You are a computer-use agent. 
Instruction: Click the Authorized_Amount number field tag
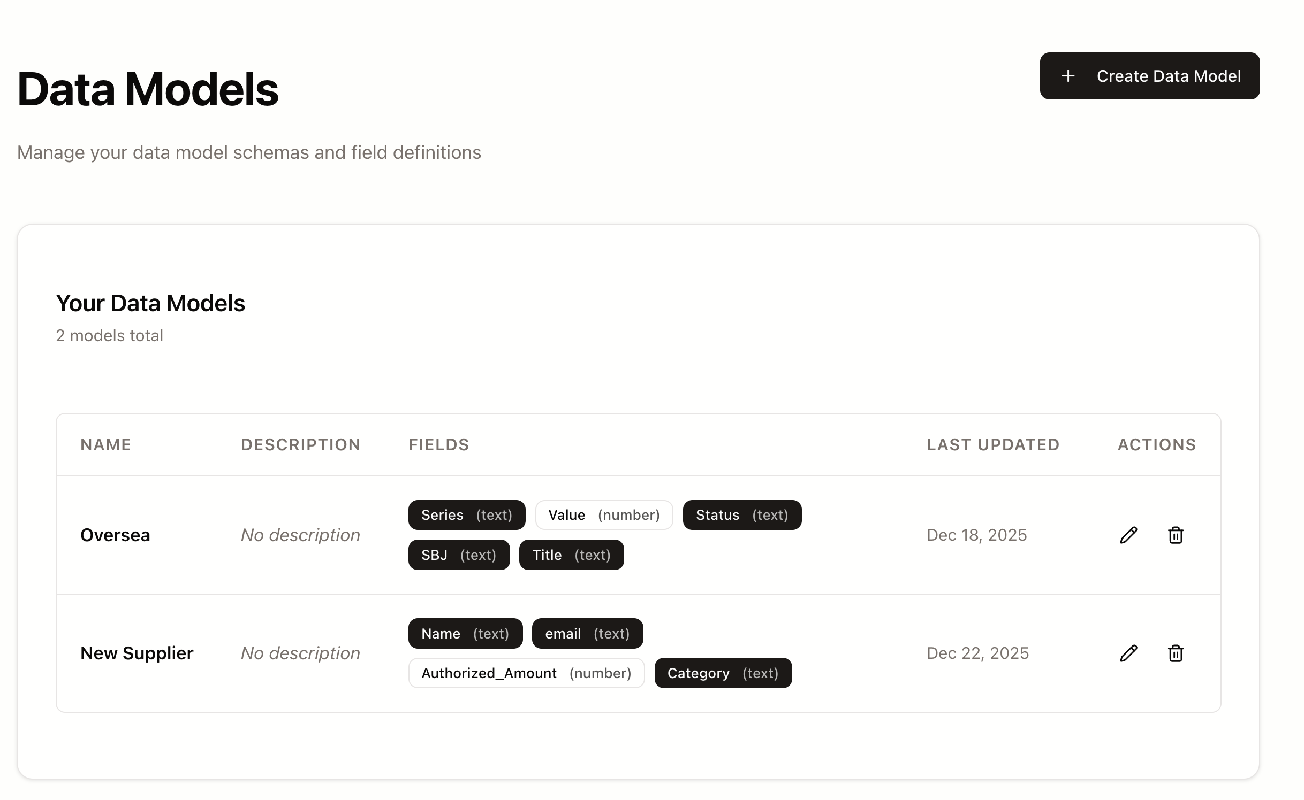click(x=526, y=673)
